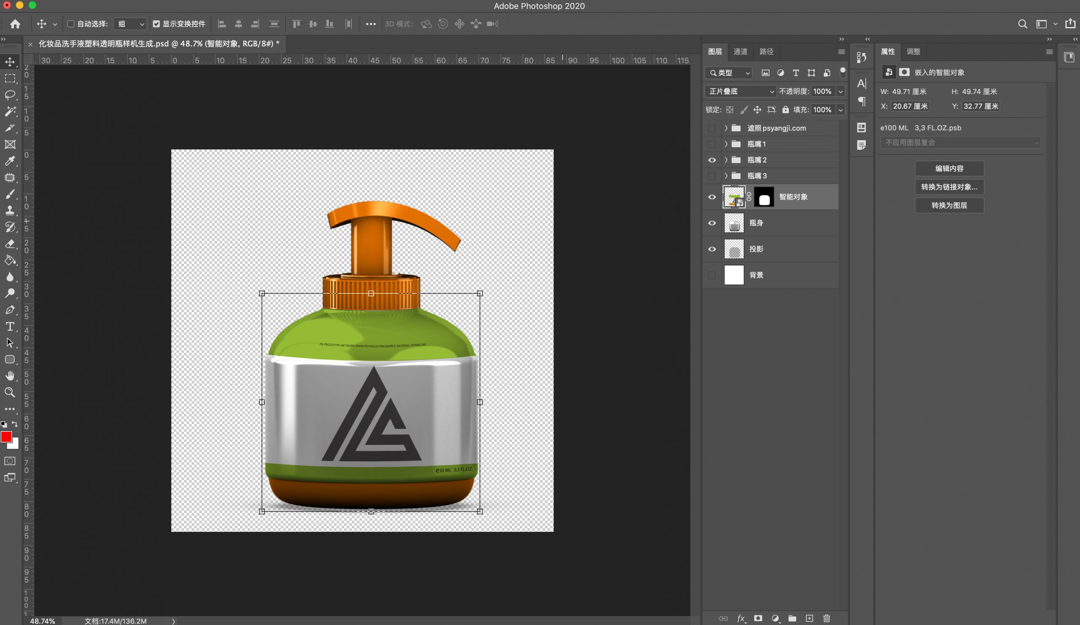This screenshot has width=1080, height=625.
Task: Click the 编辑内容 button
Action: (x=949, y=168)
